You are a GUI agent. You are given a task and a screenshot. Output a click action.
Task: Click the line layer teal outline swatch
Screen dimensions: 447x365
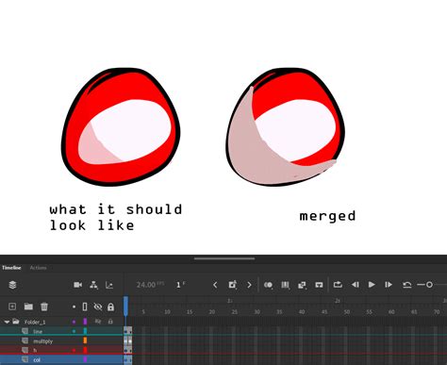85,331
